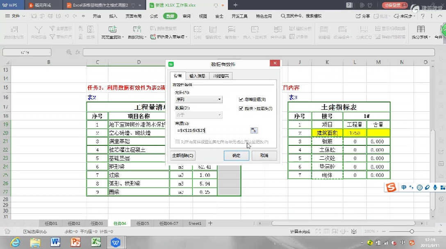The height and width of the screenshot is (249, 446).
Task: Expand the Split Table (拆分表格) dropdown
Action: [x=429, y=37]
